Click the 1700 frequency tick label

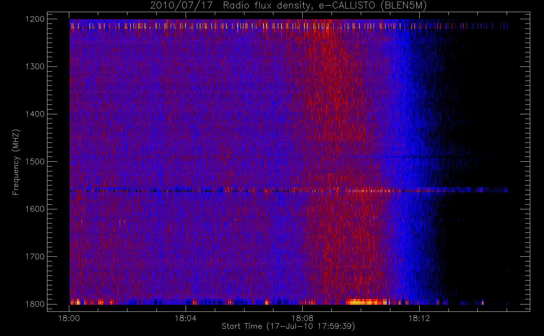pos(35,257)
